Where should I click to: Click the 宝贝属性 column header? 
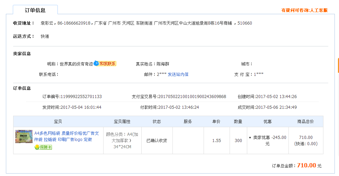[122, 122]
